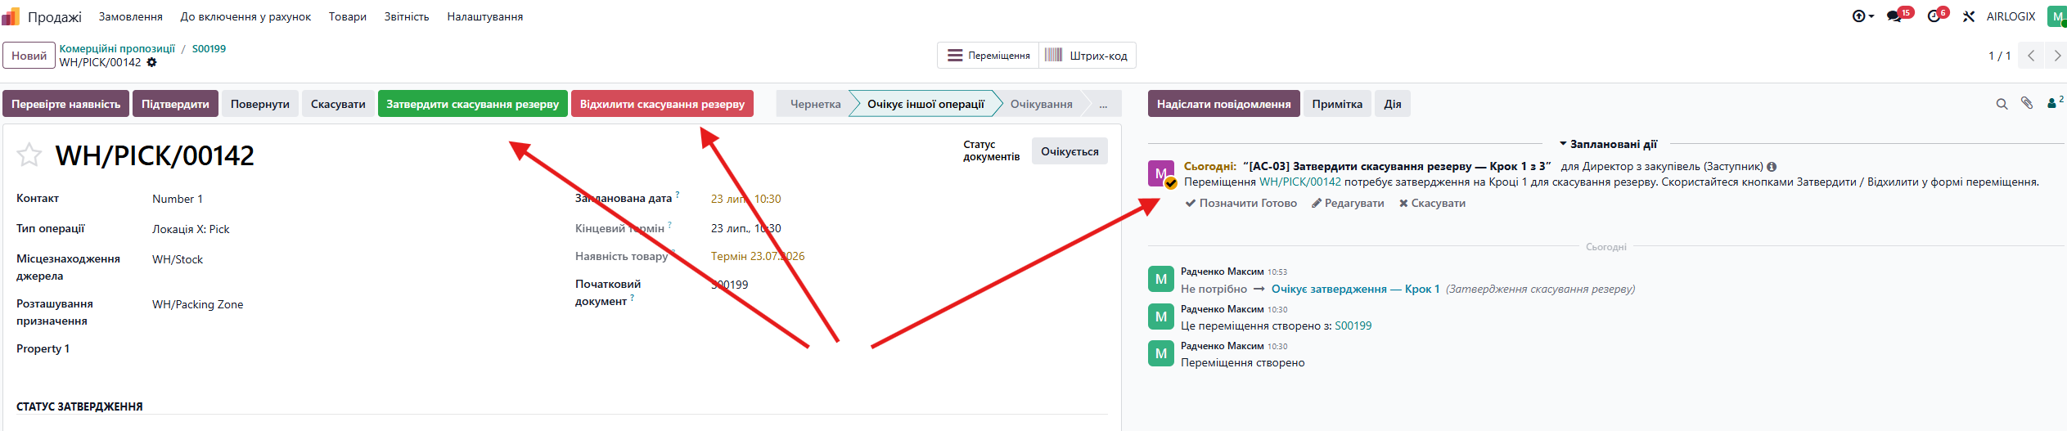The height and width of the screenshot is (431, 2067).
Task: Open the activities clock icon with badge 6
Action: pos(1934,16)
